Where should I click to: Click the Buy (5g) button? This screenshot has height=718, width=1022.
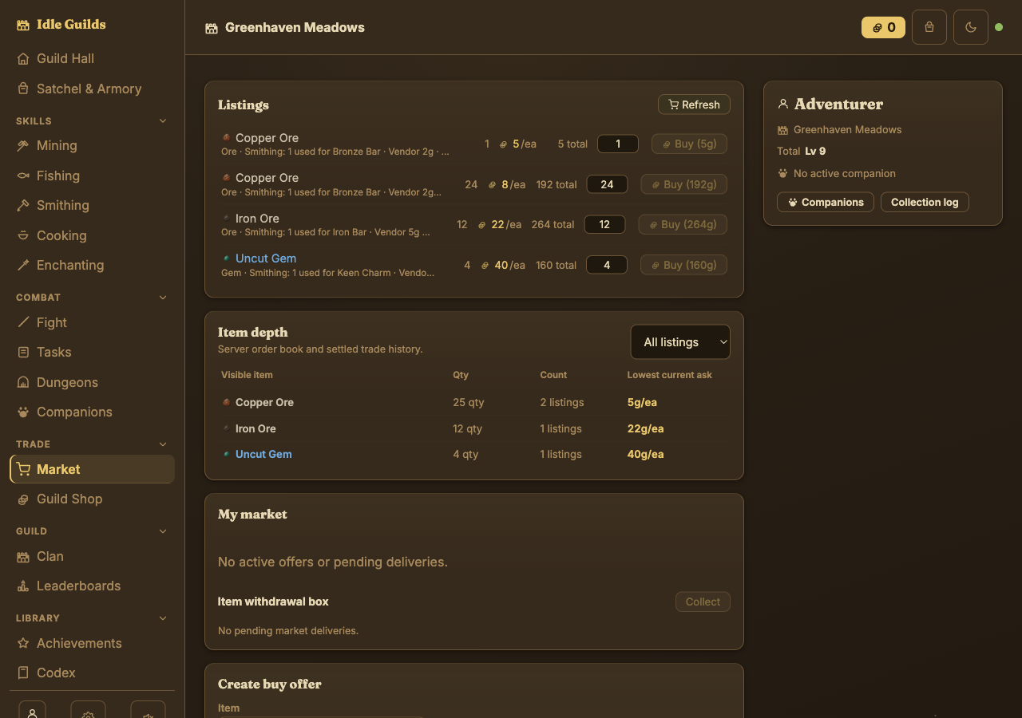pos(689,144)
